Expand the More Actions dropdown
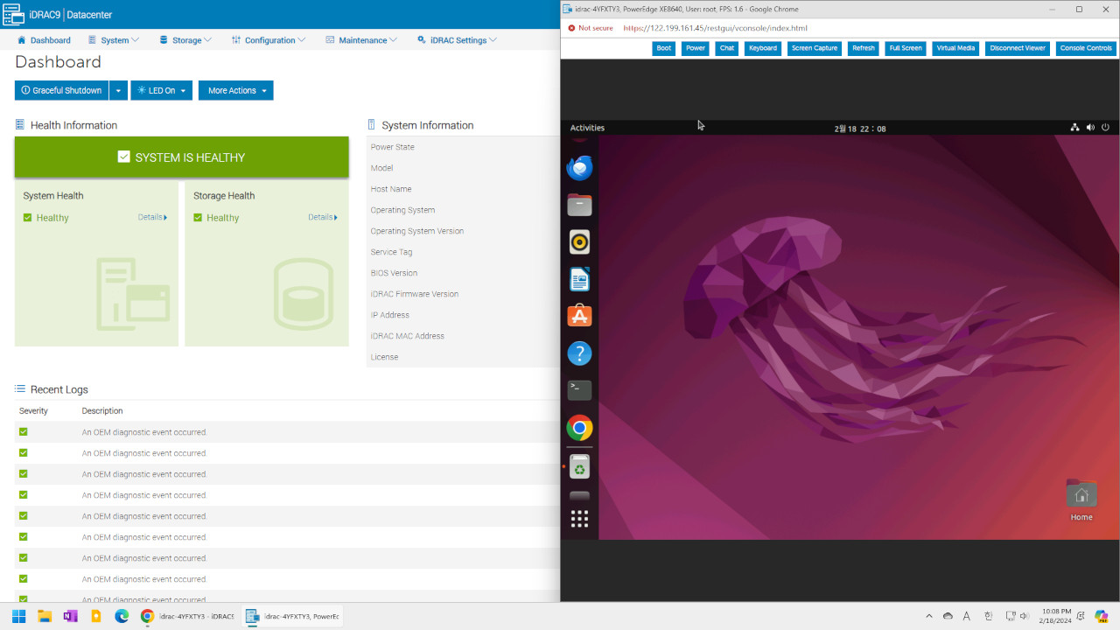This screenshot has height=630, width=1120. (x=235, y=90)
